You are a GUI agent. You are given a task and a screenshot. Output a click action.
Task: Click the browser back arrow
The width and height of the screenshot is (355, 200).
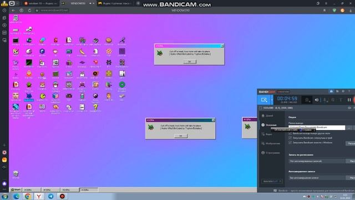[x=13, y=11]
